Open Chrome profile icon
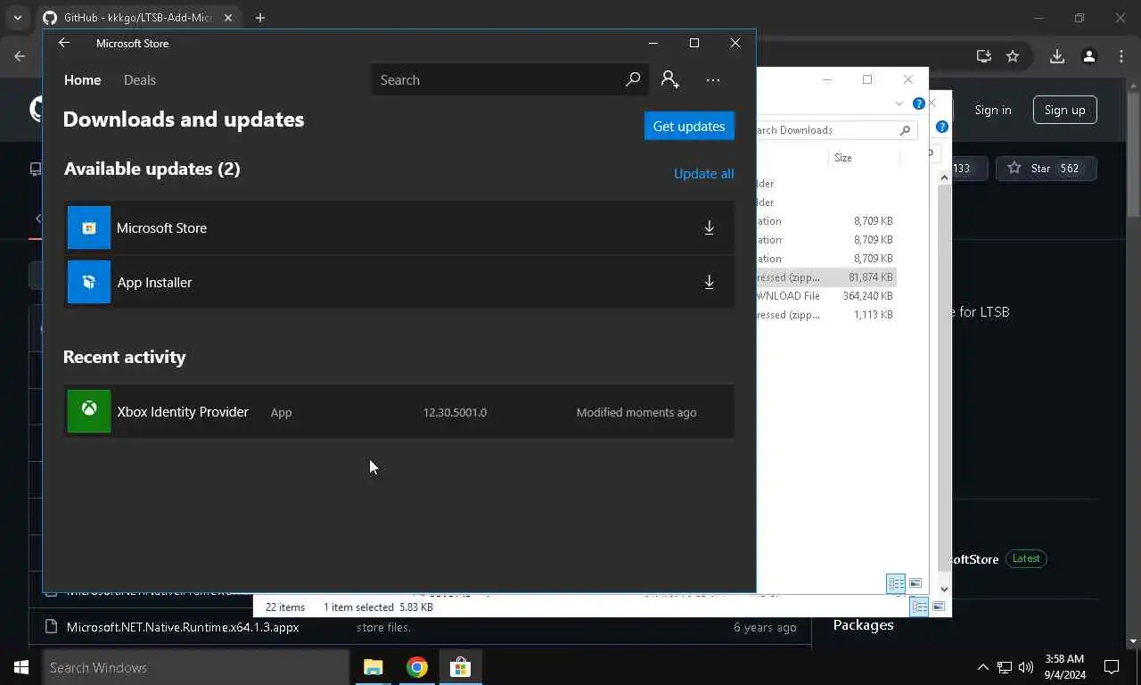The height and width of the screenshot is (685, 1141). [1088, 56]
